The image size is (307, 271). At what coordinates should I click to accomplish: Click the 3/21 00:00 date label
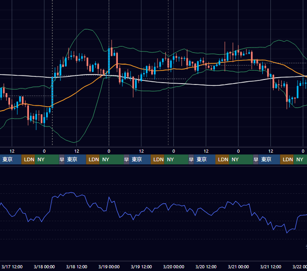[x=238, y=266]
